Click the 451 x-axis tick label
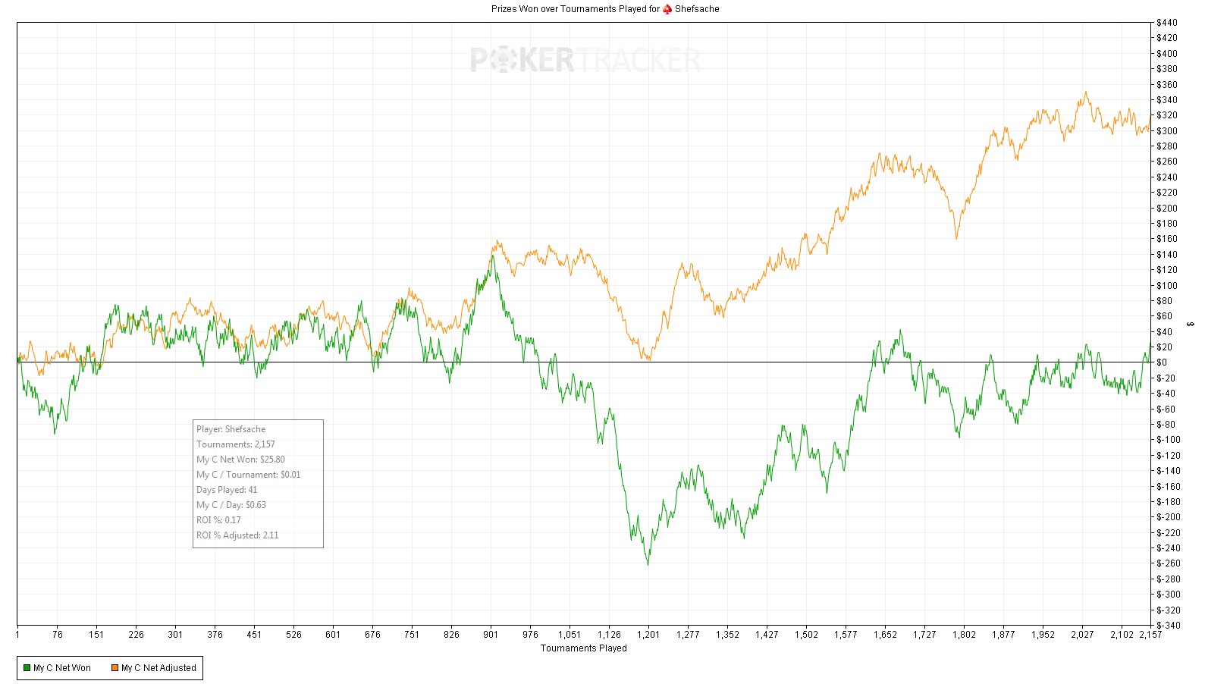Viewport: 1205px width, 684px height. point(254,635)
